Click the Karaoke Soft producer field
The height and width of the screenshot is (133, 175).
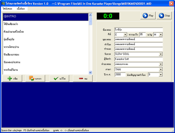(139, 59)
